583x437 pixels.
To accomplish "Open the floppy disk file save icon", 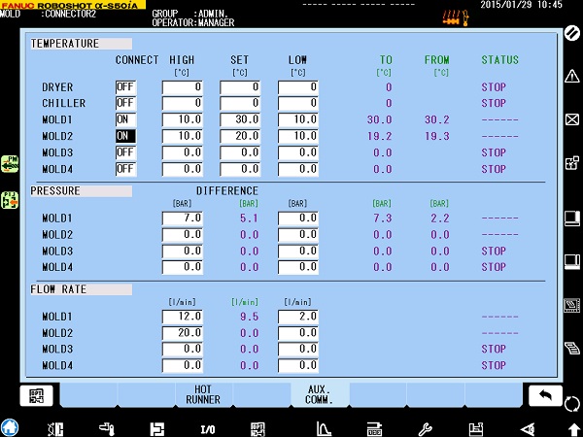I will [x=476, y=429].
